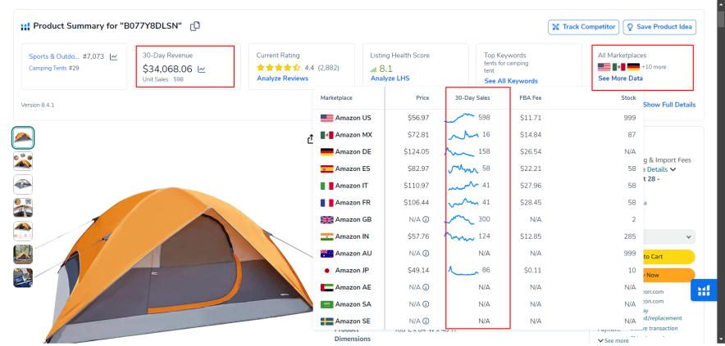Select the fourth product thumbnail image
Viewport: 725px width, 346px height.
pos(23,208)
